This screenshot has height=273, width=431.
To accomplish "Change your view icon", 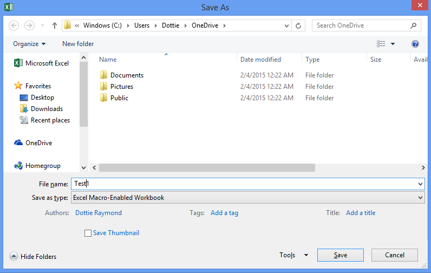I will pos(381,44).
